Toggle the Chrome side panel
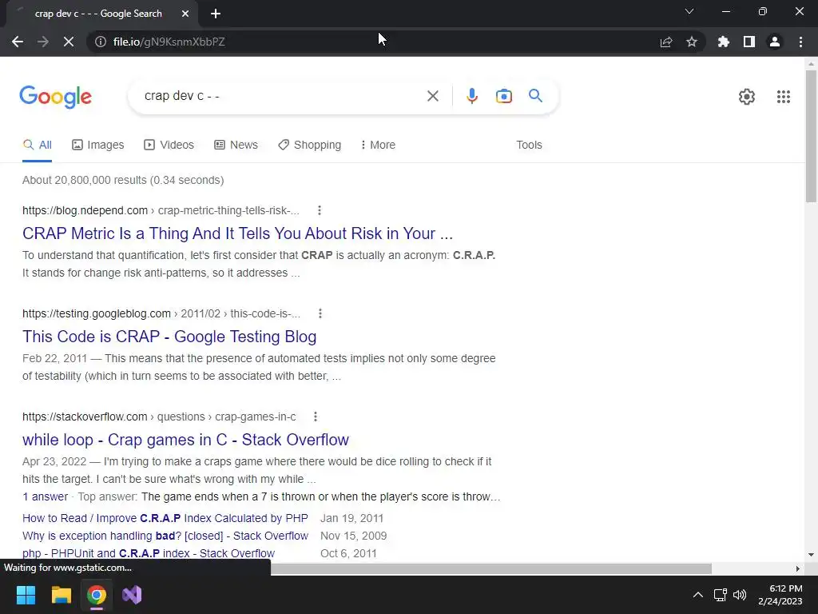 point(749,42)
